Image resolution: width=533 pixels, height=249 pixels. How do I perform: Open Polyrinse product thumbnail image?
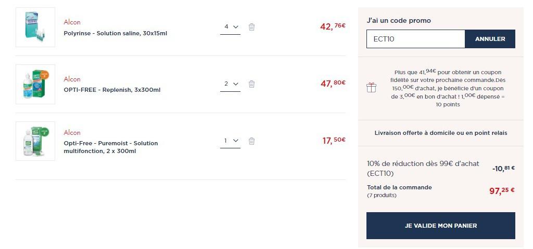pyautogui.click(x=35, y=27)
